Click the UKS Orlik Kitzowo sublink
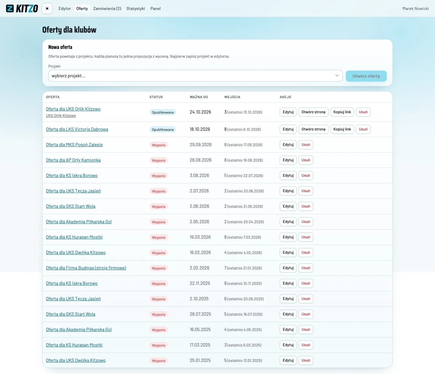435x374 pixels. (x=61, y=116)
